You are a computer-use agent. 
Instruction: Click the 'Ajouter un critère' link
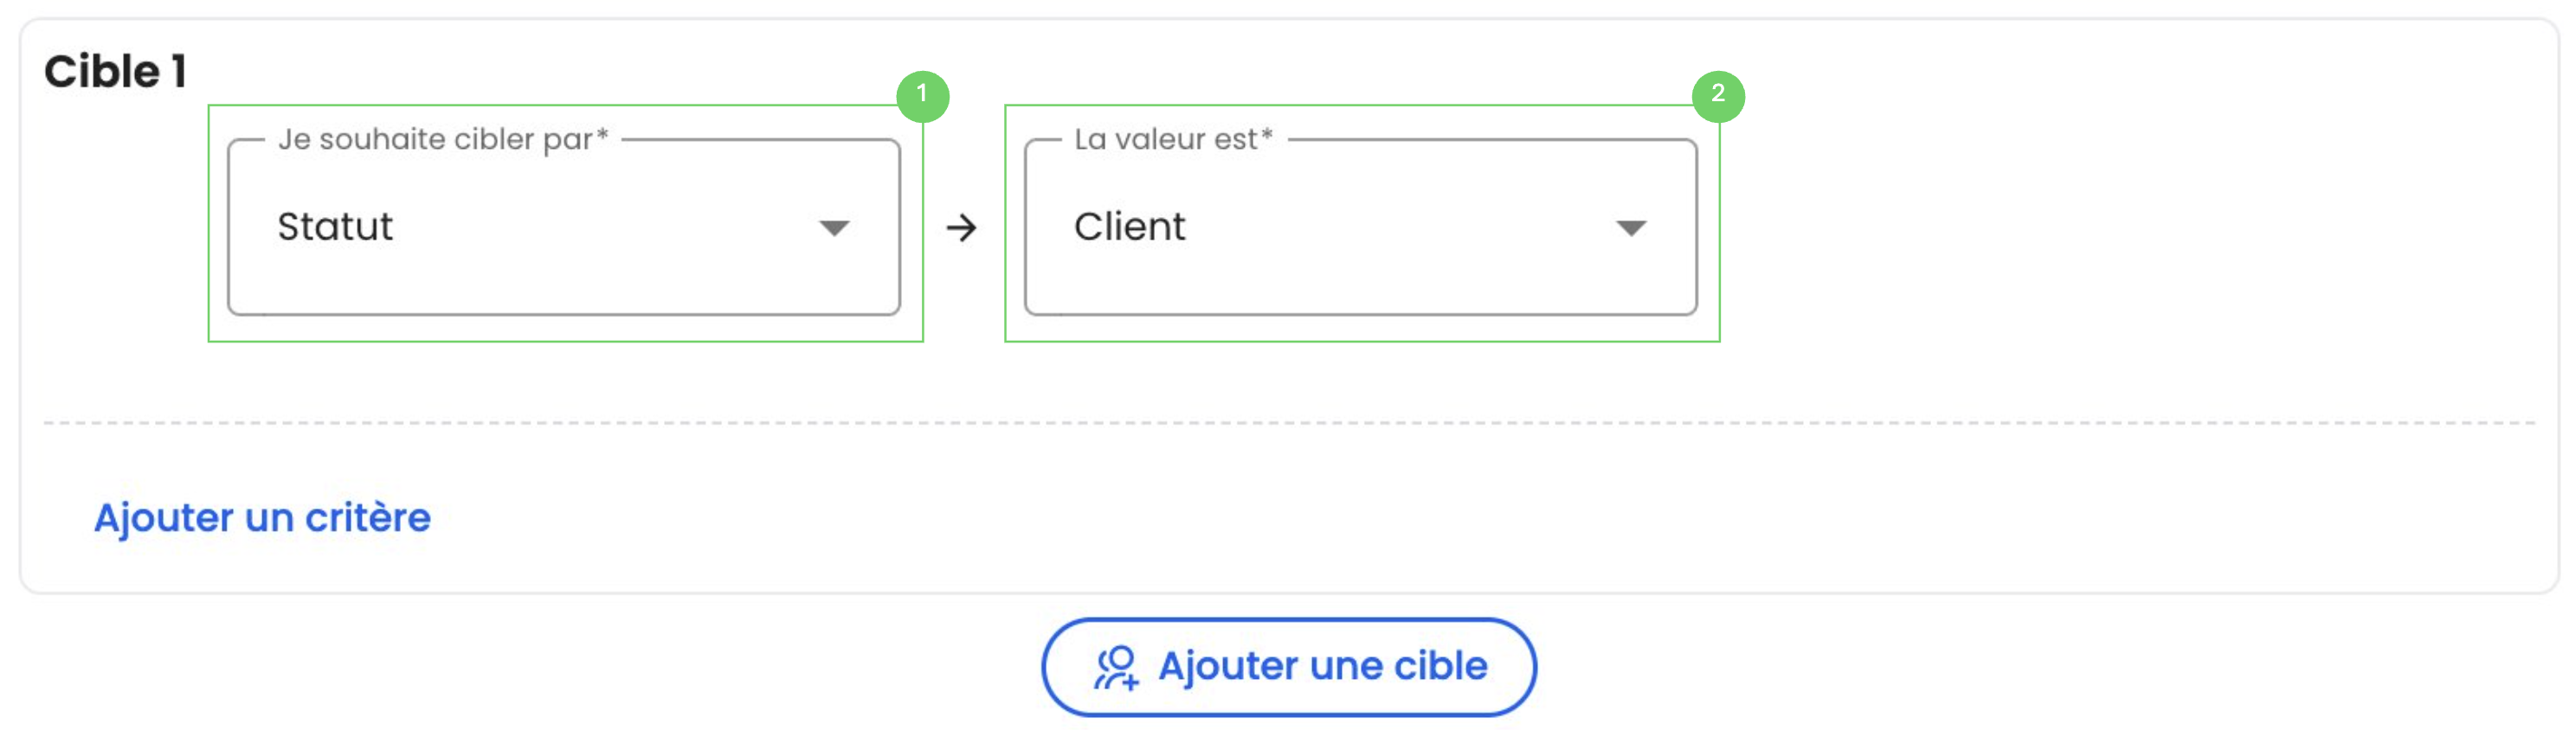[x=262, y=517]
